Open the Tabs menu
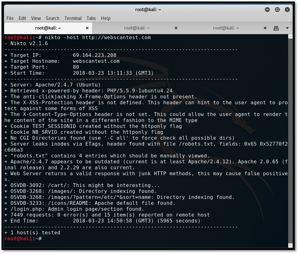The height and width of the screenshot is (254, 299). pyautogui.click(x=91, y=18)
